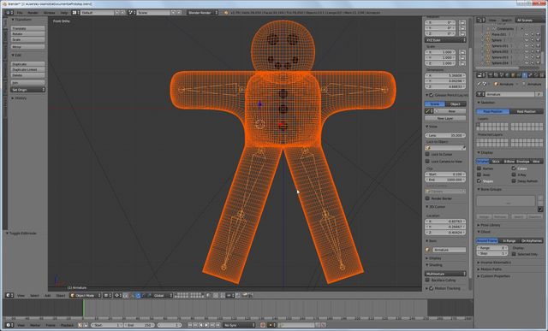
Task: Open the 3D View editor type icon
Action: [9, 295]
